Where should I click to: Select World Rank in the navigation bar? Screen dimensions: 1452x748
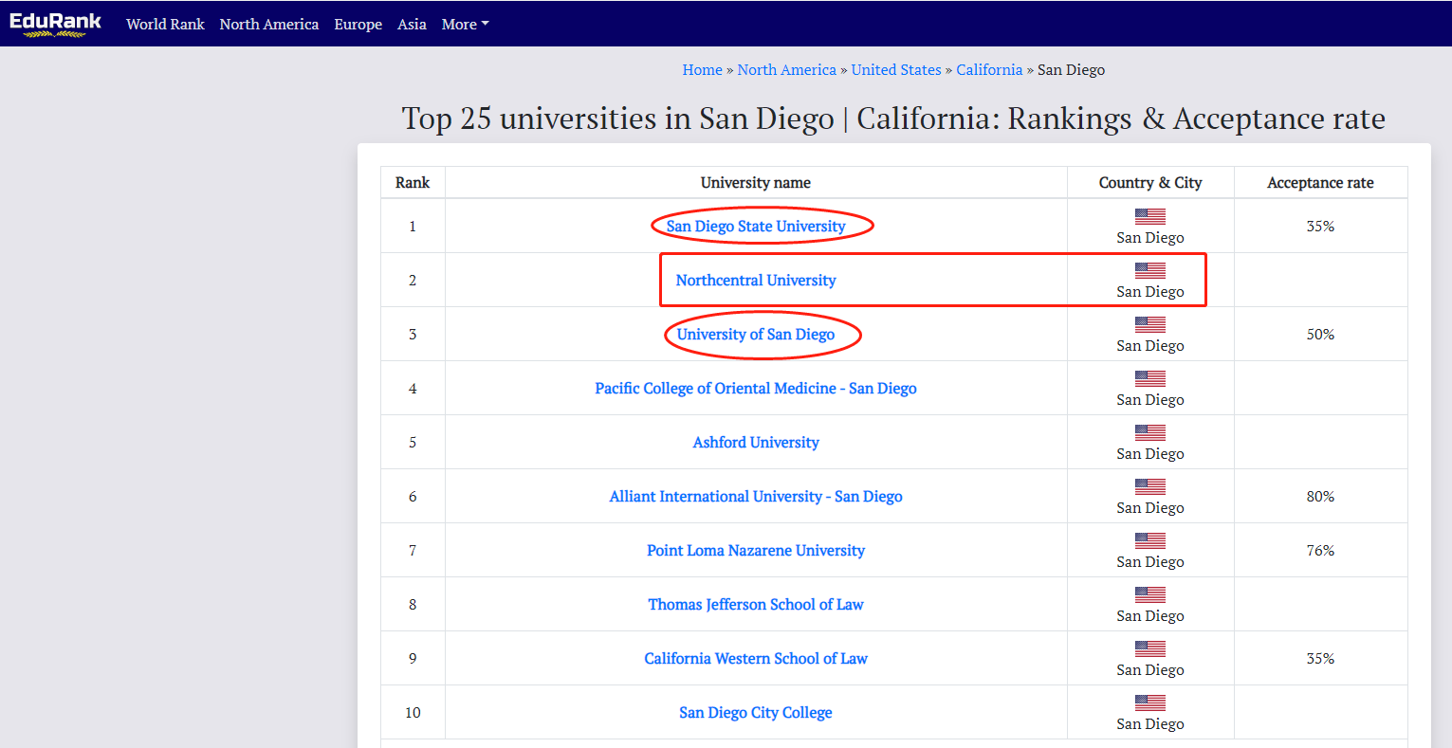click(x=165, y=24)
